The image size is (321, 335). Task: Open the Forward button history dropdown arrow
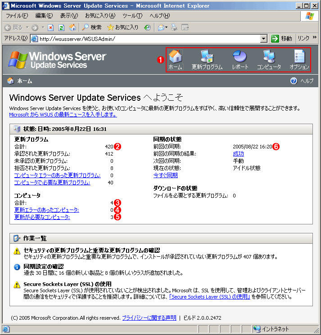43,27
